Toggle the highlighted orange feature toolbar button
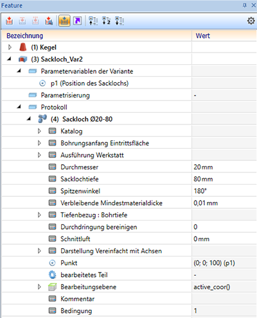The height and width of the screenshot is (318, 257). pos(64,21)
